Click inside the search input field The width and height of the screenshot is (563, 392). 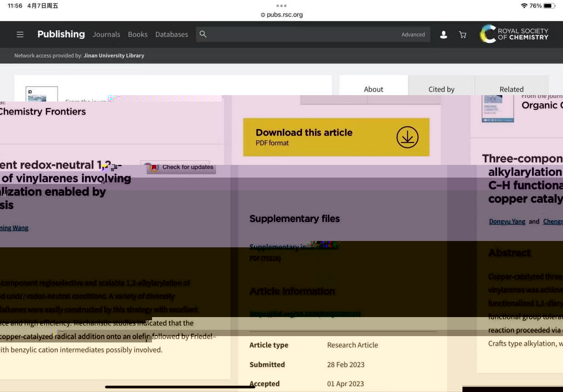click(x=301, y=34)
